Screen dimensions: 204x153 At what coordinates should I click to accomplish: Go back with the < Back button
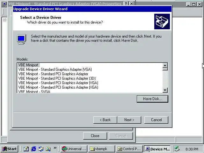click(105, 120)
